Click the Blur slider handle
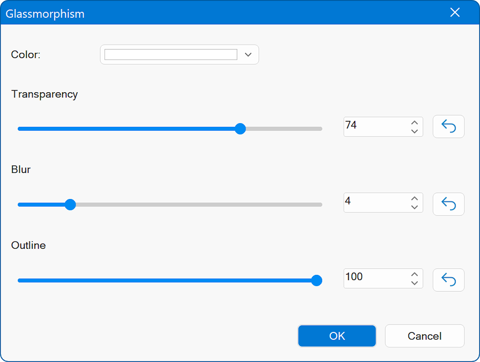Image resolution: width=480 pixels, height=362 pixels. [x=70, y=205]
